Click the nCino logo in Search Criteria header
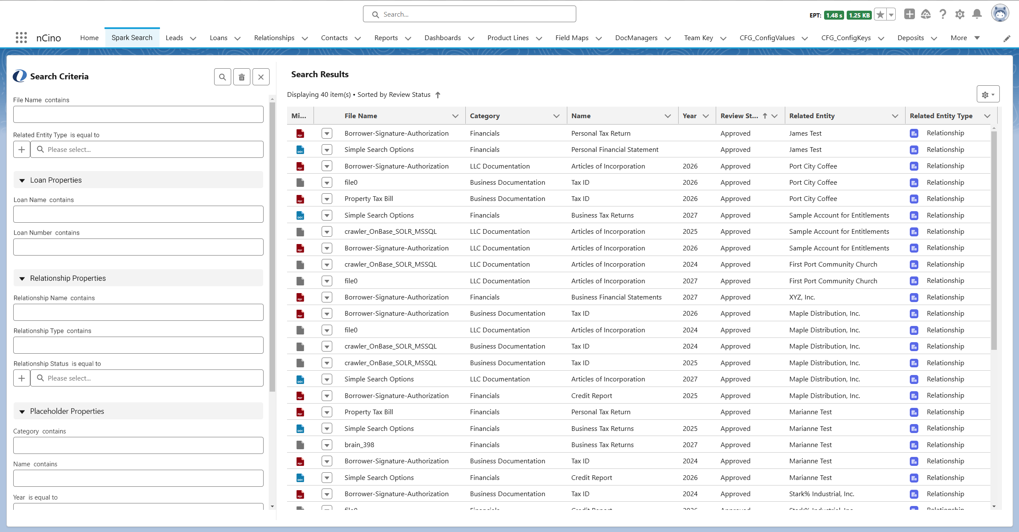 coord(20,76)
